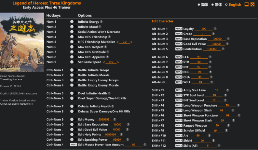Select Simplified Chinese language option

(x=203, y=5)
